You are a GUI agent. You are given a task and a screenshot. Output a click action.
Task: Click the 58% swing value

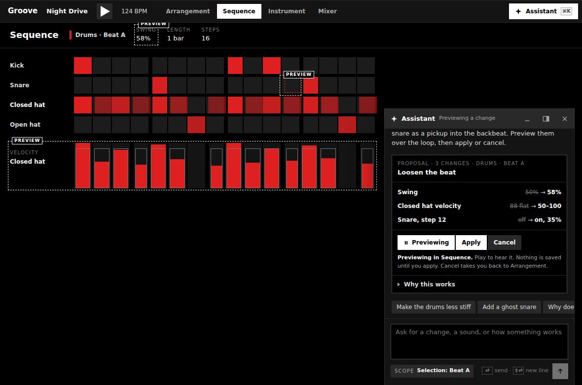point(143,38)
